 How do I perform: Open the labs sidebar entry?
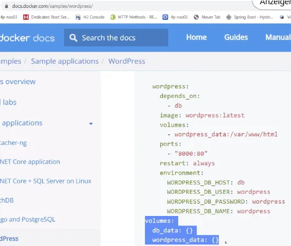(8, 102)
